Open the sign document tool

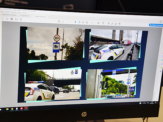(116, 24)
